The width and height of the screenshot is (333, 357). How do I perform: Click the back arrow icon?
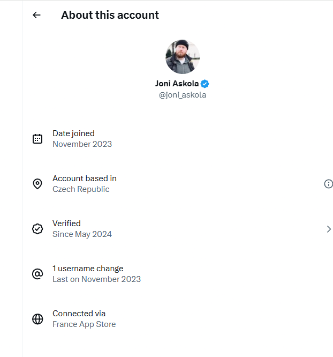[36, 15]
